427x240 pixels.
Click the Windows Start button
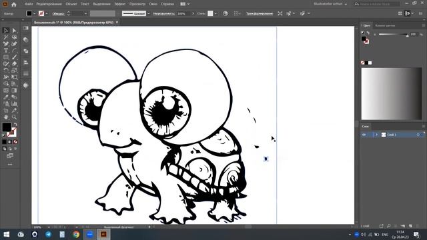[6, 234]
